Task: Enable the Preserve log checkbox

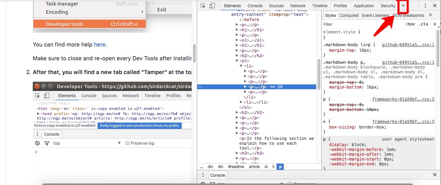Action: (128, 143)
